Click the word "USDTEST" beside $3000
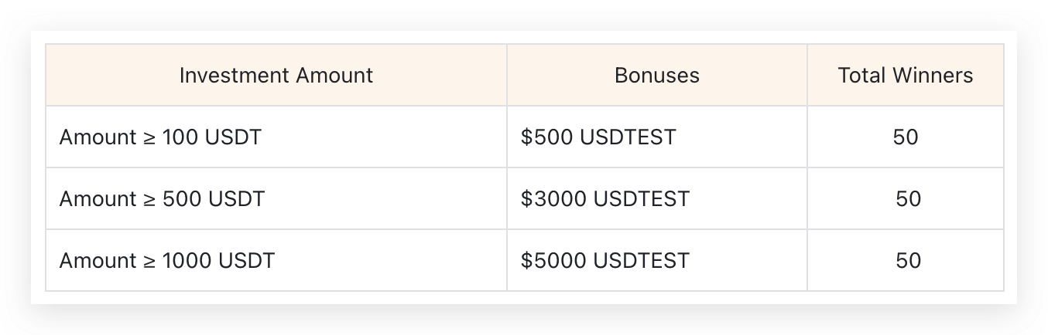This screenshot has height=335, width=1048. (641, 199)
